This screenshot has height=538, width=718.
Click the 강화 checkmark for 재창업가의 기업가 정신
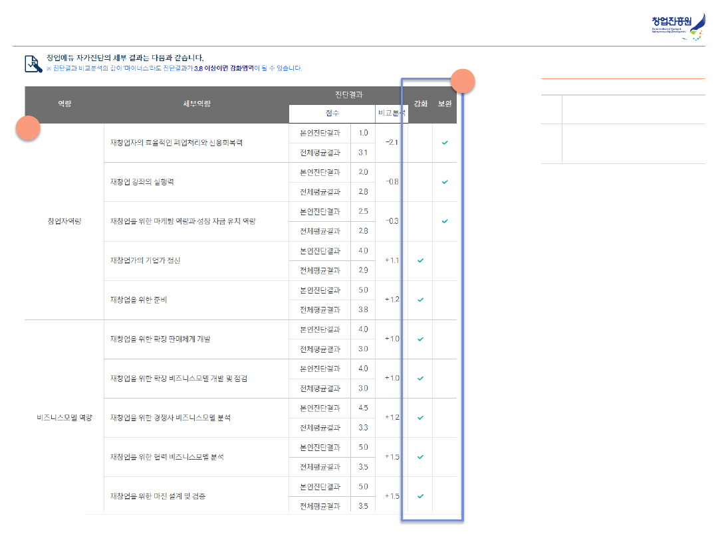(420, 261)
